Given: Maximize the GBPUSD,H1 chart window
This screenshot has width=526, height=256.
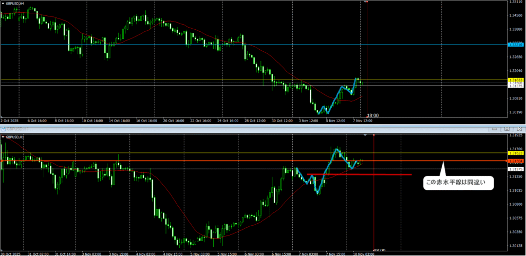Looking at the screenshot, I should [506, 129].
